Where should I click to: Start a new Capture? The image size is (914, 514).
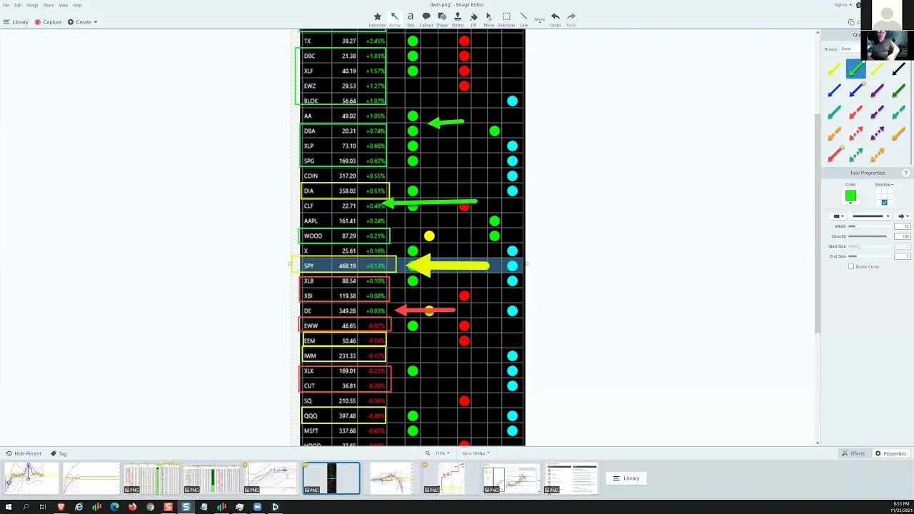(48, 22)
